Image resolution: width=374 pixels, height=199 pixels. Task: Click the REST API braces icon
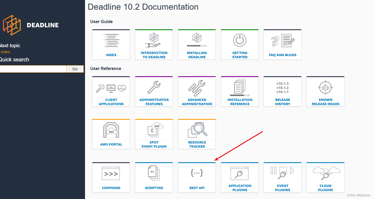click(x=197, y=173)
